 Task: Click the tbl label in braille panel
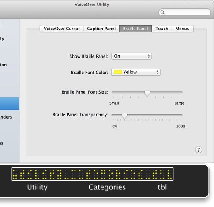tap(162, 187)
